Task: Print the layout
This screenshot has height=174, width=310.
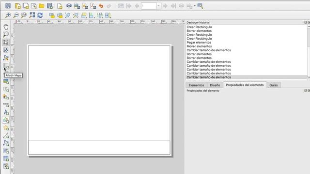Action: (69, 6)
